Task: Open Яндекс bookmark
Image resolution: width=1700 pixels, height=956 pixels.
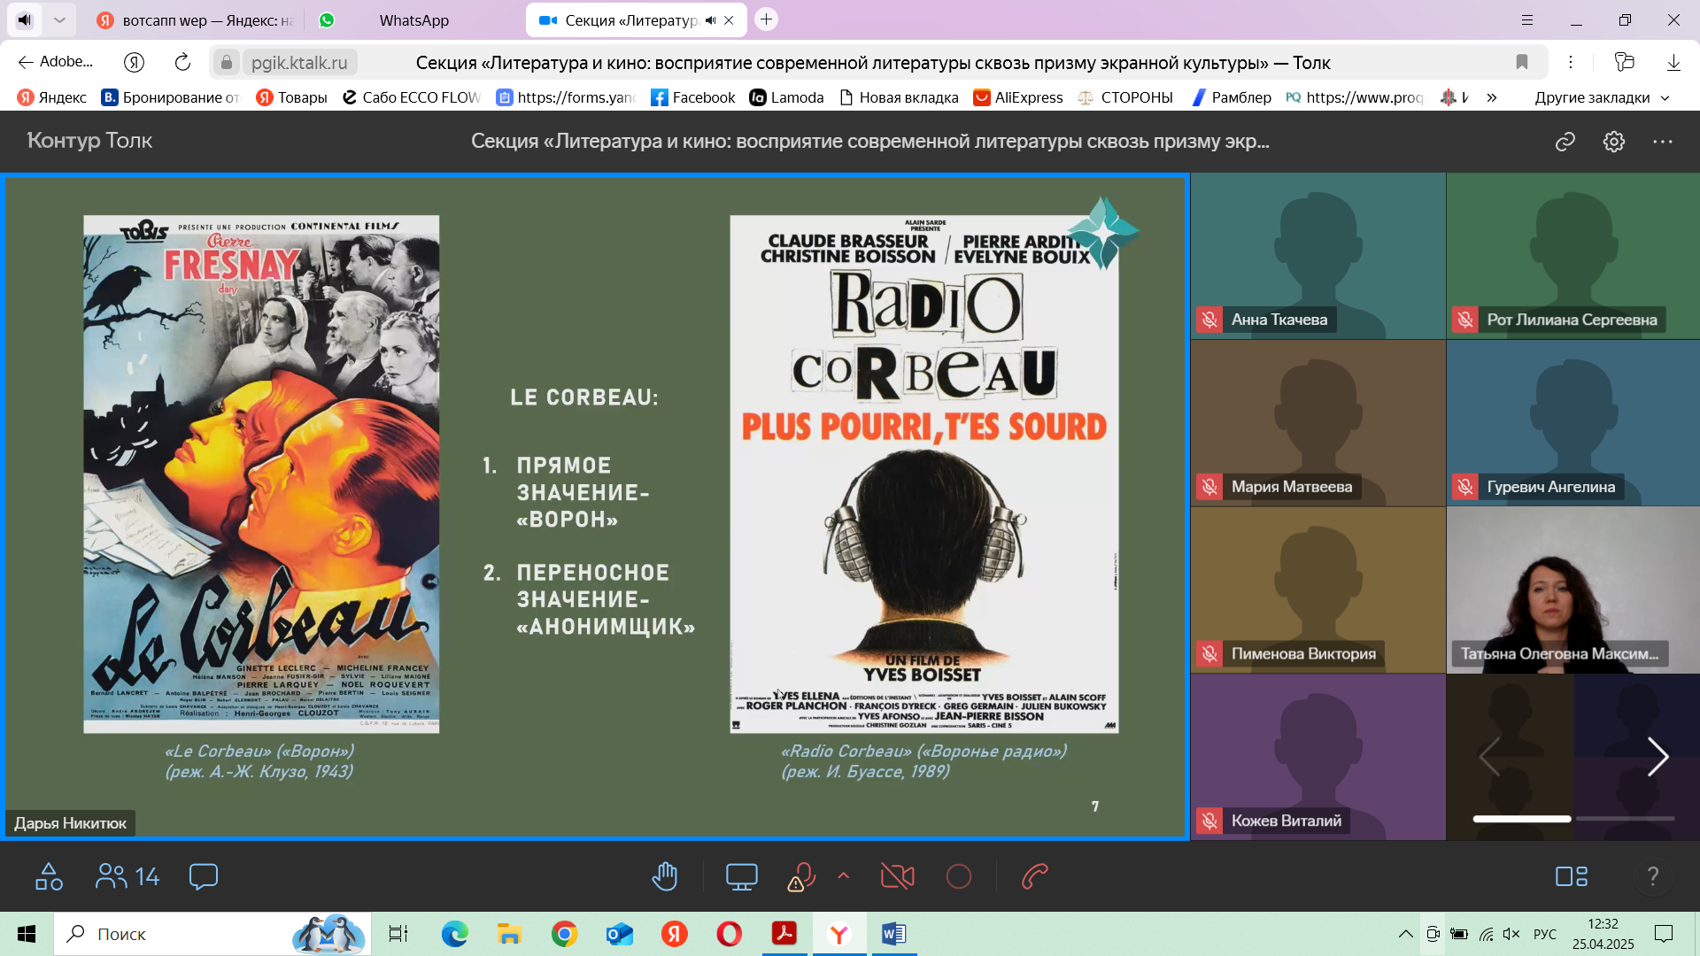Action: pyautogui.click(x=52, y=97)
